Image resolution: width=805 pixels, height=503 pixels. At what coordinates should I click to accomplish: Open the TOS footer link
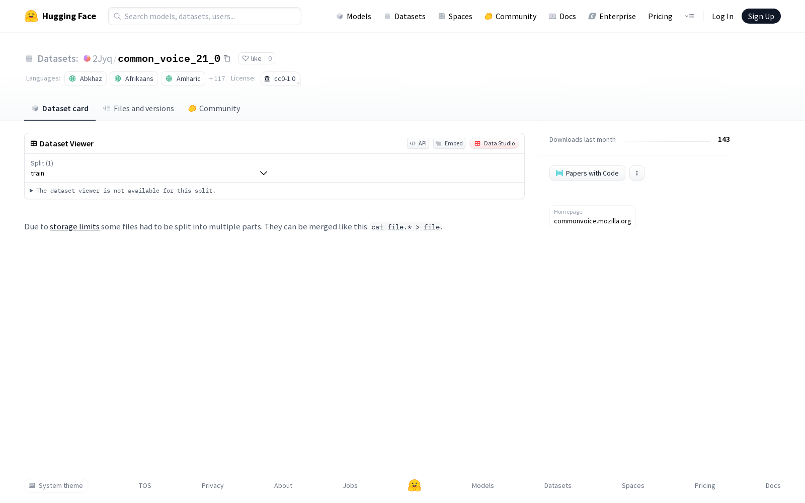click(x=145, y=485)
